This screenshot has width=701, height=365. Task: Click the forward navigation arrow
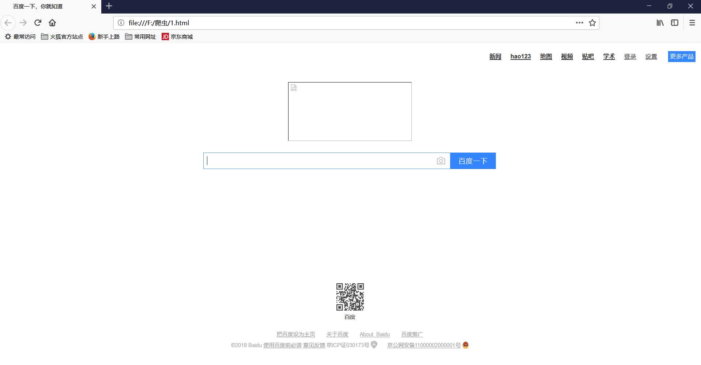coord(23,23)
